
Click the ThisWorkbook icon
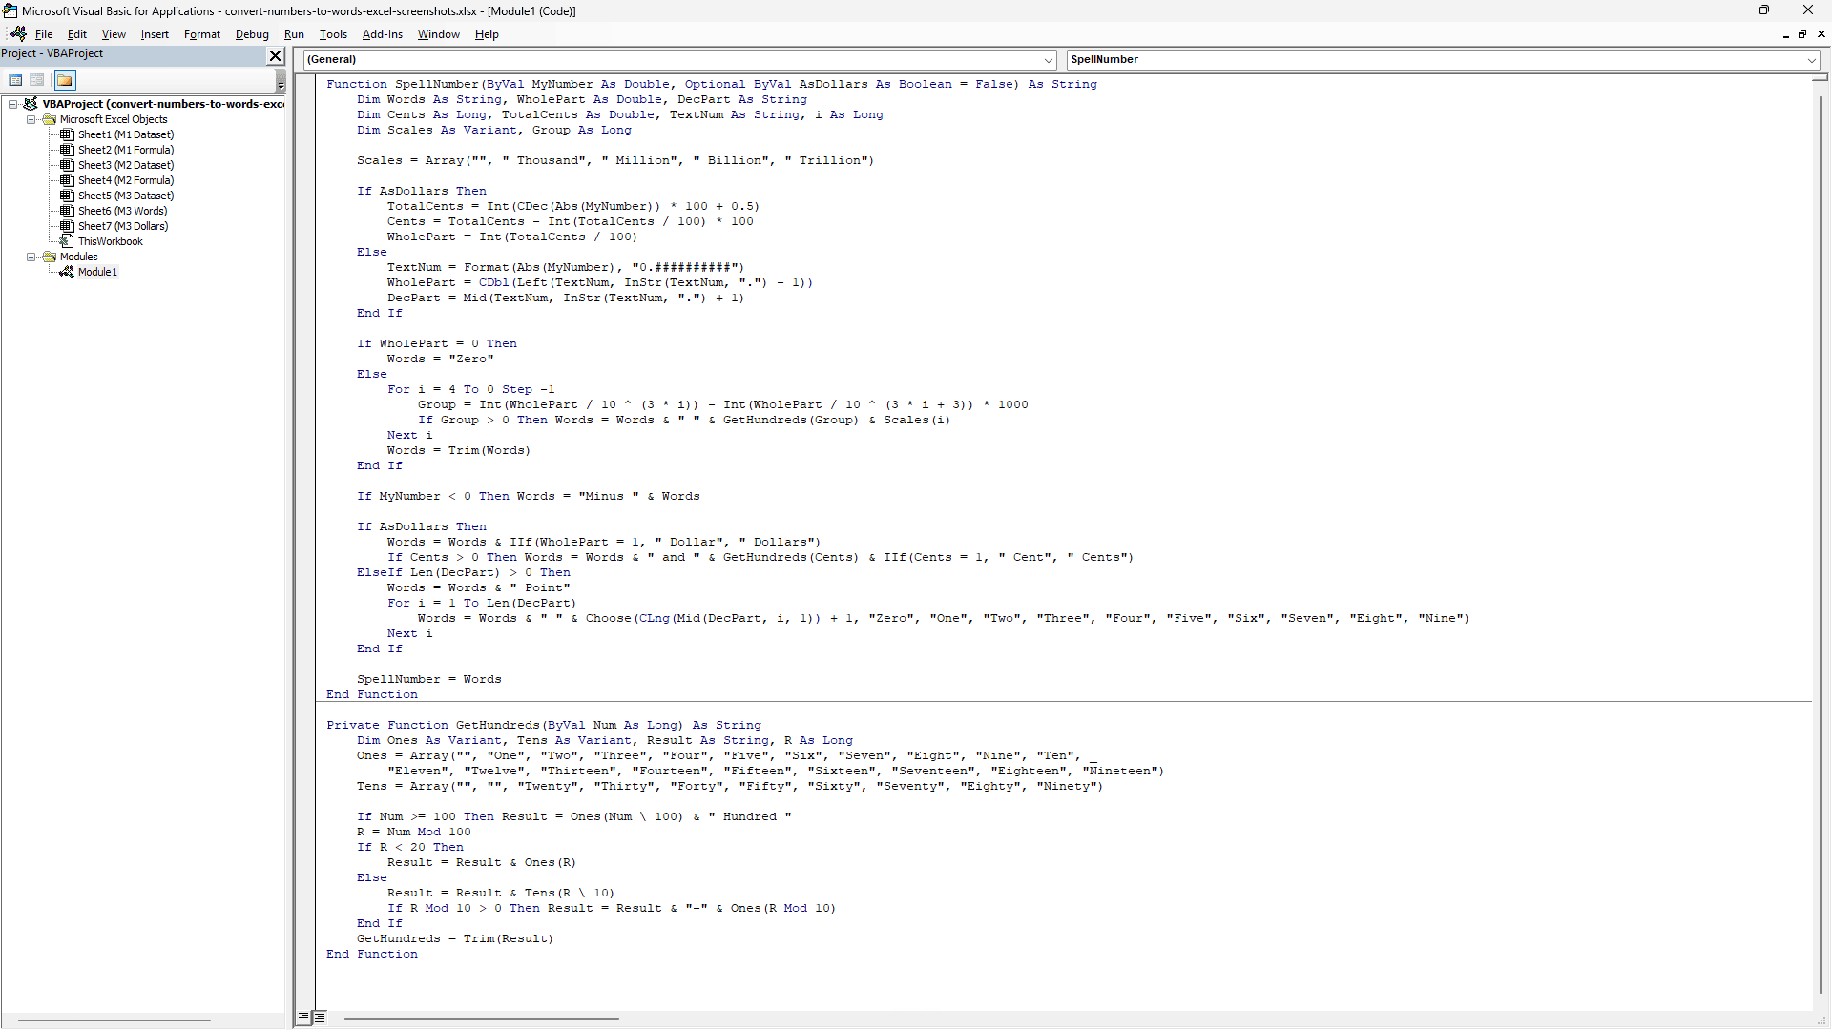67,241
